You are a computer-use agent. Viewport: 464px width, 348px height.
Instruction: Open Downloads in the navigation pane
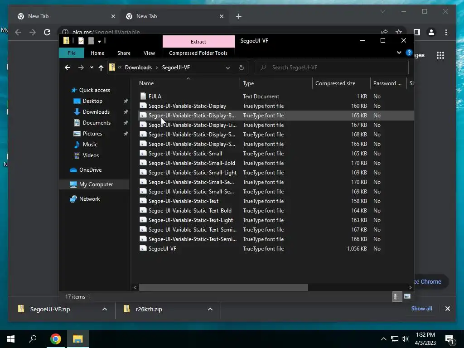pos(96,112)
